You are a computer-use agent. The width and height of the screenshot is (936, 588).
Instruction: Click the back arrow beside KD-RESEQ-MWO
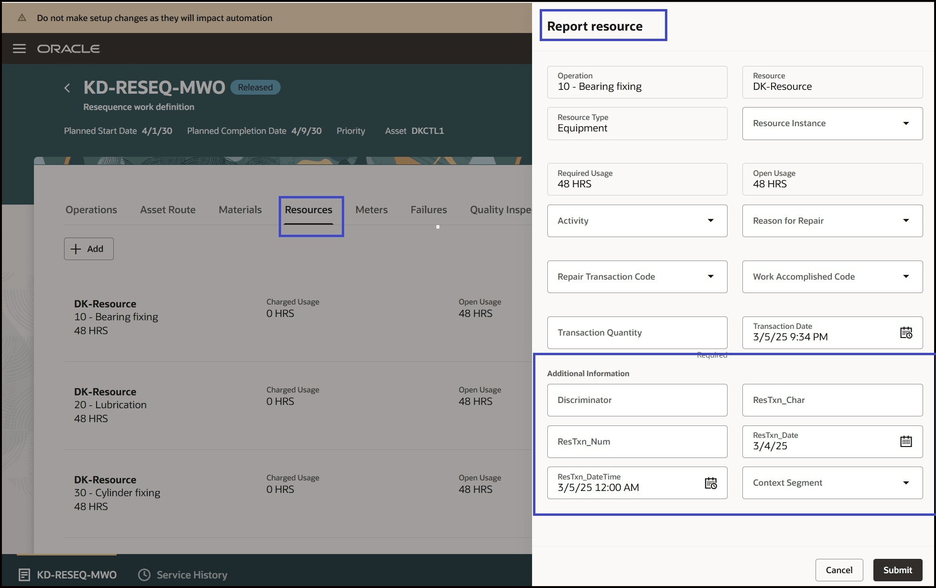(x=67, y=88)
